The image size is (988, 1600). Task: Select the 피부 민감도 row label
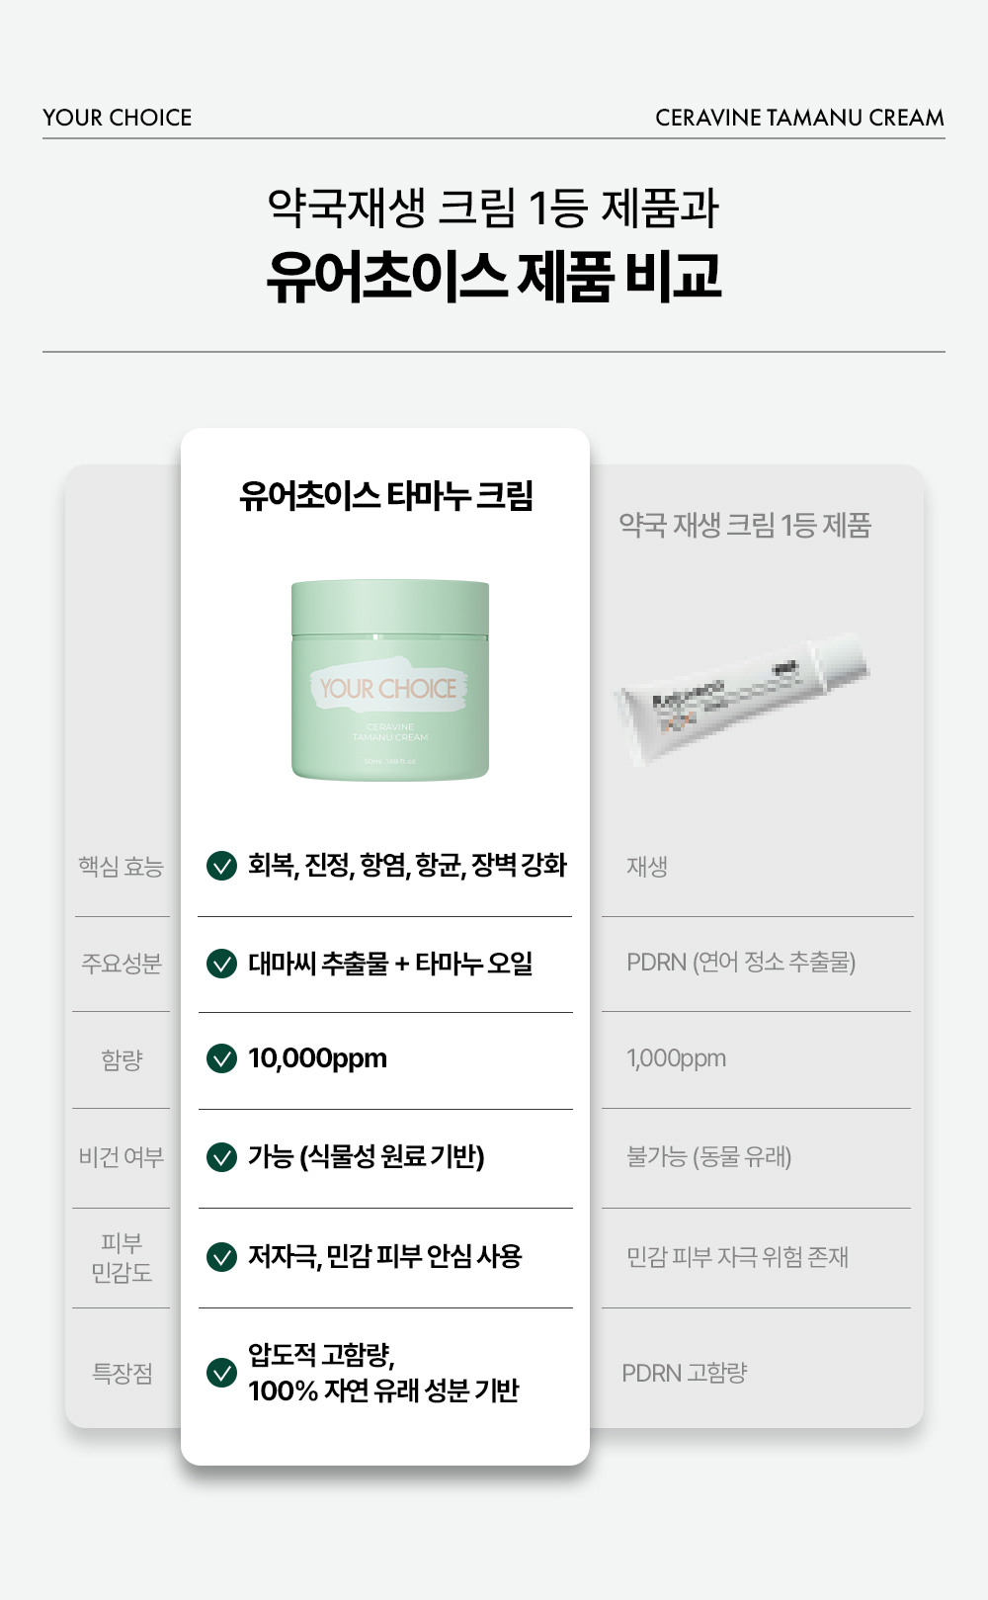click(x=122, y=1257)
